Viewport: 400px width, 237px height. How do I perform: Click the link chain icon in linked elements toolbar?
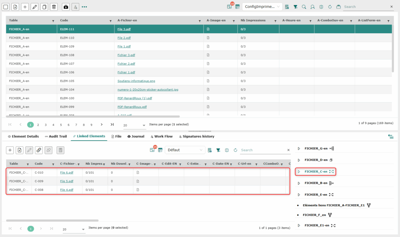pos(39,150)
